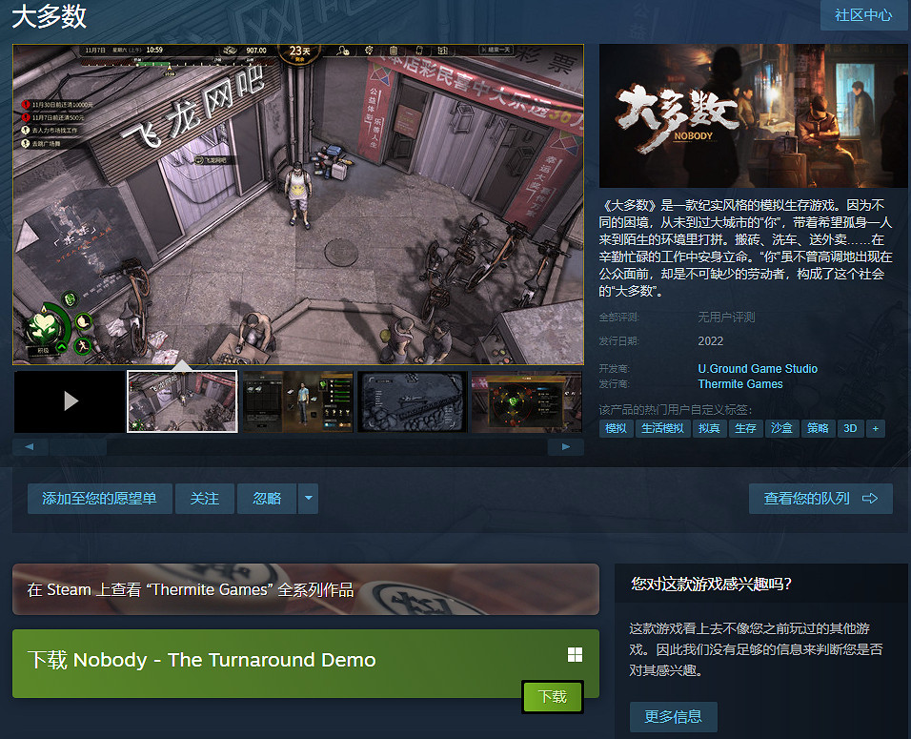Open 查看您的队列 to view your queue
This screenshot has width=911, height=739.
pos(820,499)
